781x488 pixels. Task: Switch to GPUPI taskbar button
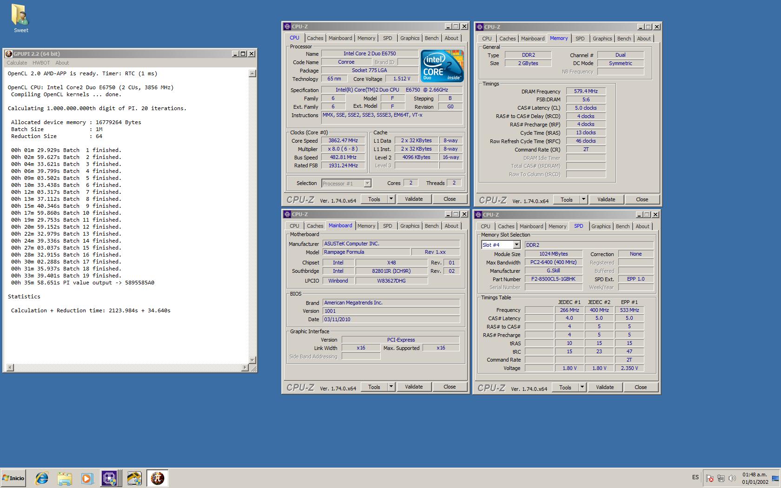click(158, 478)
